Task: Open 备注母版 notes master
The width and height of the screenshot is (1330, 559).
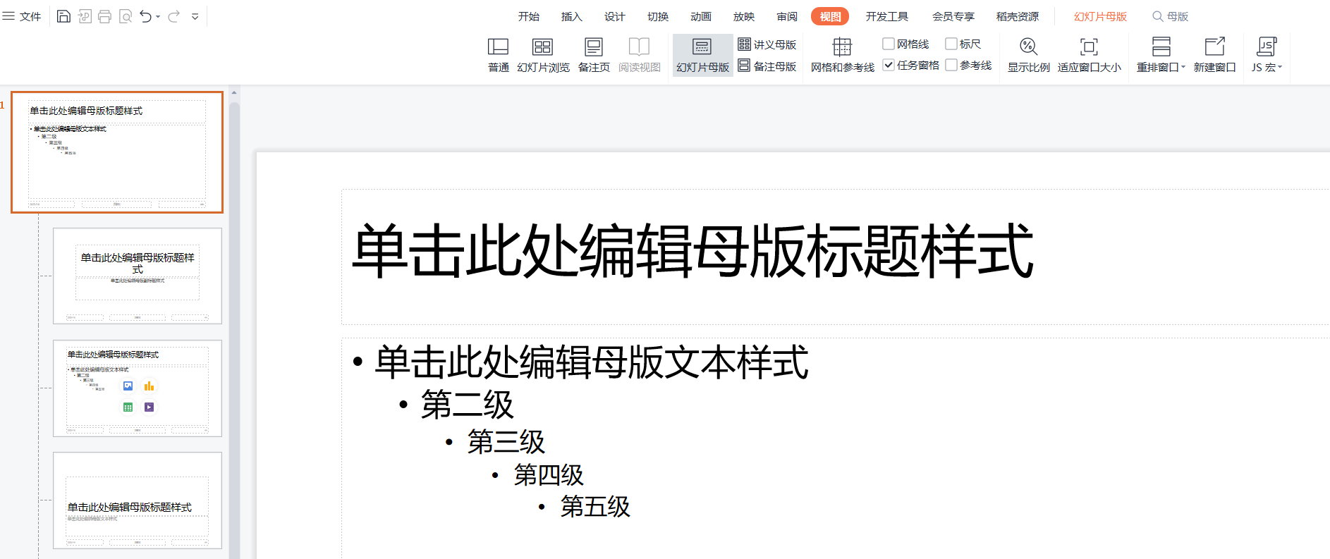Action: click(767, 66)
